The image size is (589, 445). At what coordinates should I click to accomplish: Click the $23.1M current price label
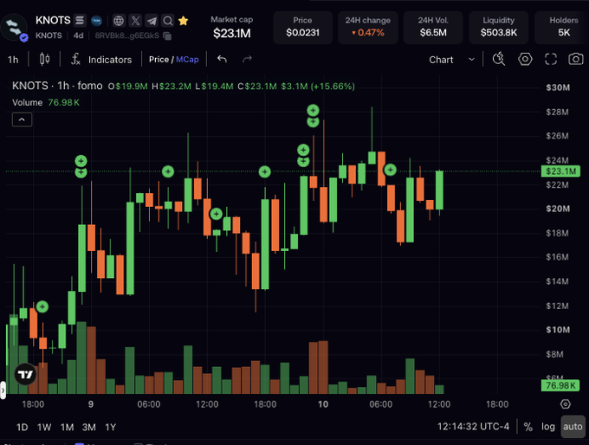point(560,171)
